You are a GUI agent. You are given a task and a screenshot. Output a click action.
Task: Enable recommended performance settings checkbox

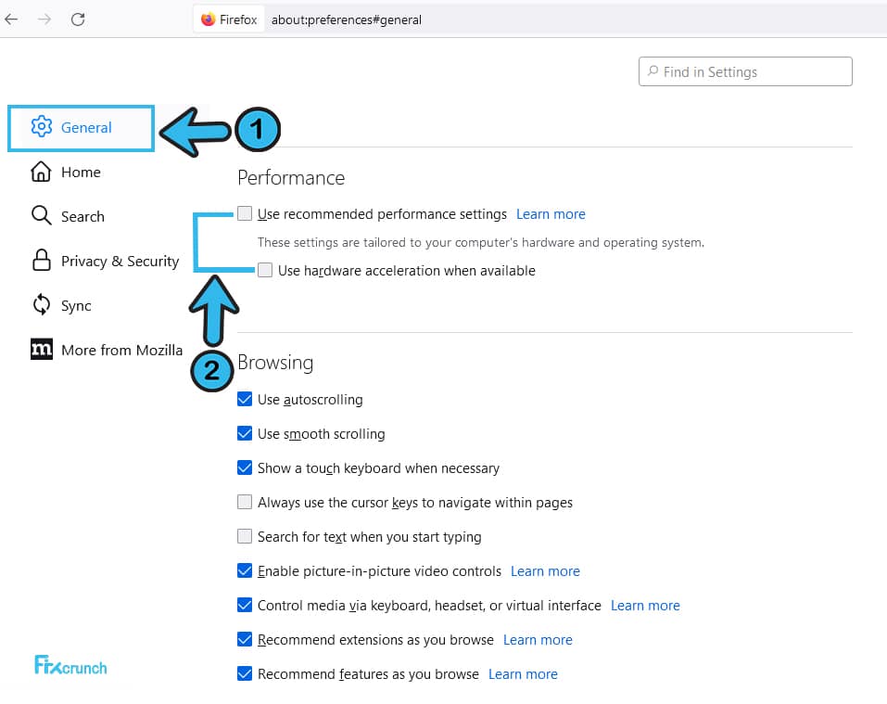coord(245,213)
